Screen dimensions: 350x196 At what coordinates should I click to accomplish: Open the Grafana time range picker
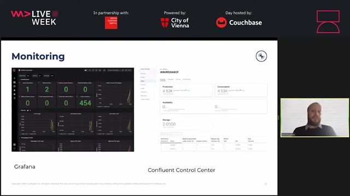click(114, 70)
